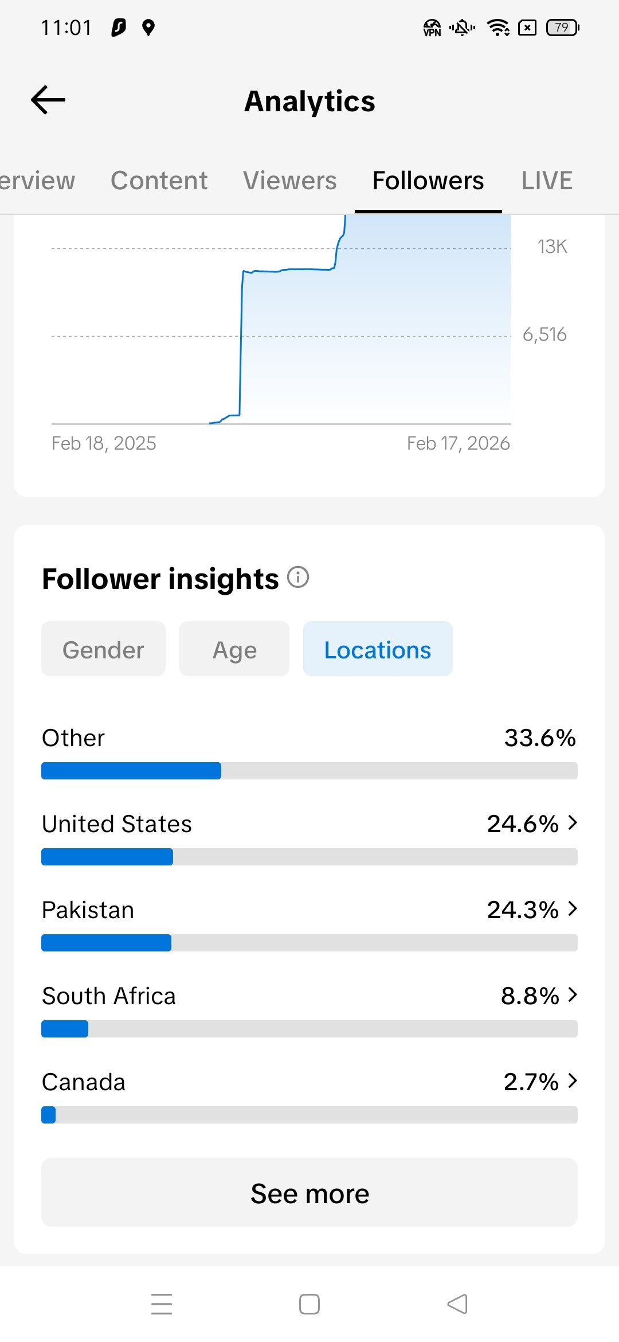Select the Age insights filter
Image resolution: width=619 pixels, height=1342 pixels.
tap(234, 649)
